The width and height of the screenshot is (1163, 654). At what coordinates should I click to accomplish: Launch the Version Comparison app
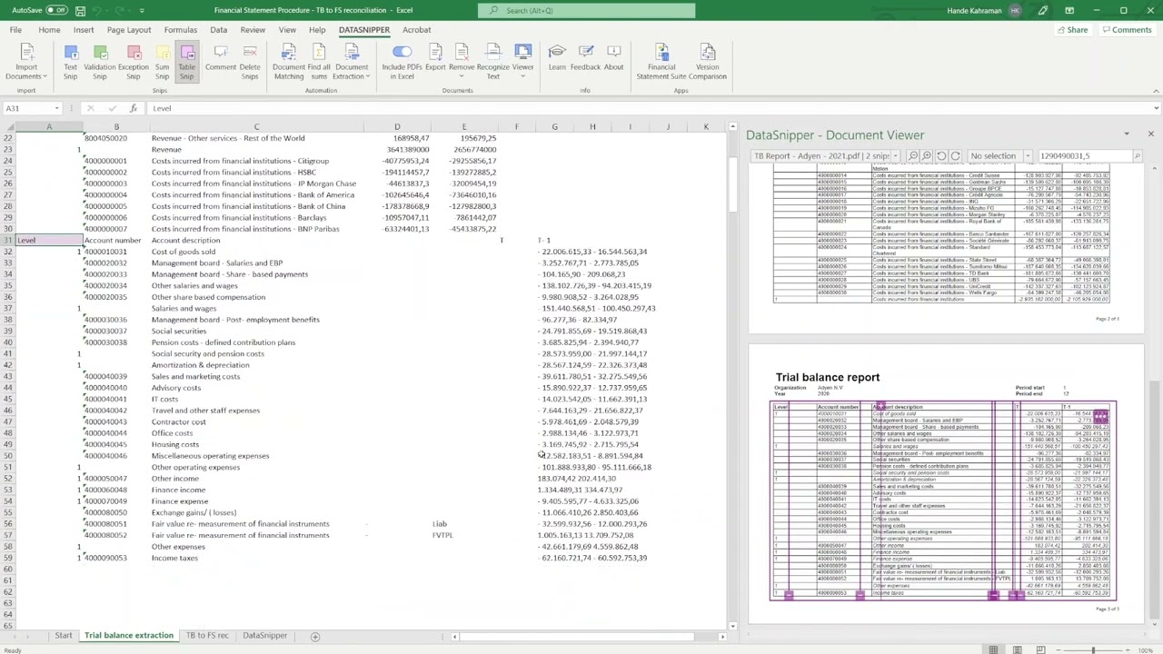click(707, 62)
